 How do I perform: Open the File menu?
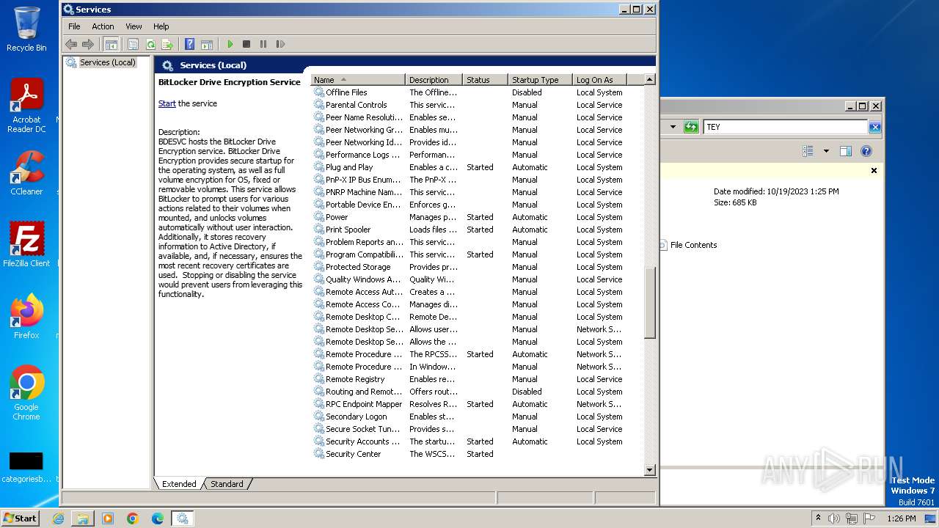74,26
